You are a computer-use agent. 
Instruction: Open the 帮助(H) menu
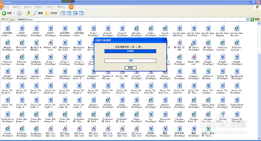61,7
